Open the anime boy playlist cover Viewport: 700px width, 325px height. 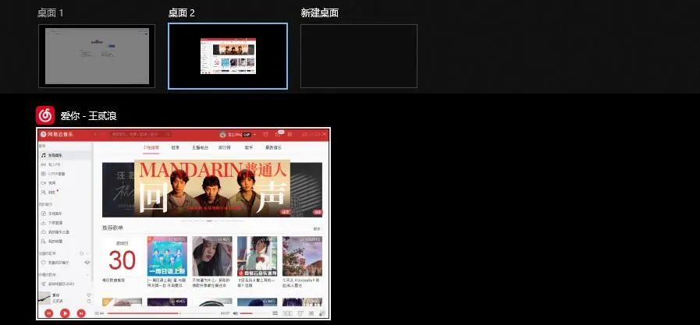pyautogui.click(x=258, y=256)
